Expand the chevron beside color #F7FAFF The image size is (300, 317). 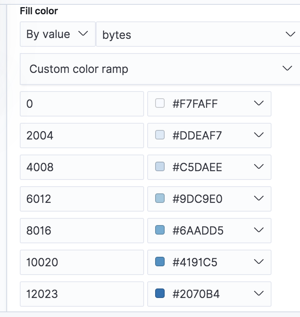tap(259, 103)
